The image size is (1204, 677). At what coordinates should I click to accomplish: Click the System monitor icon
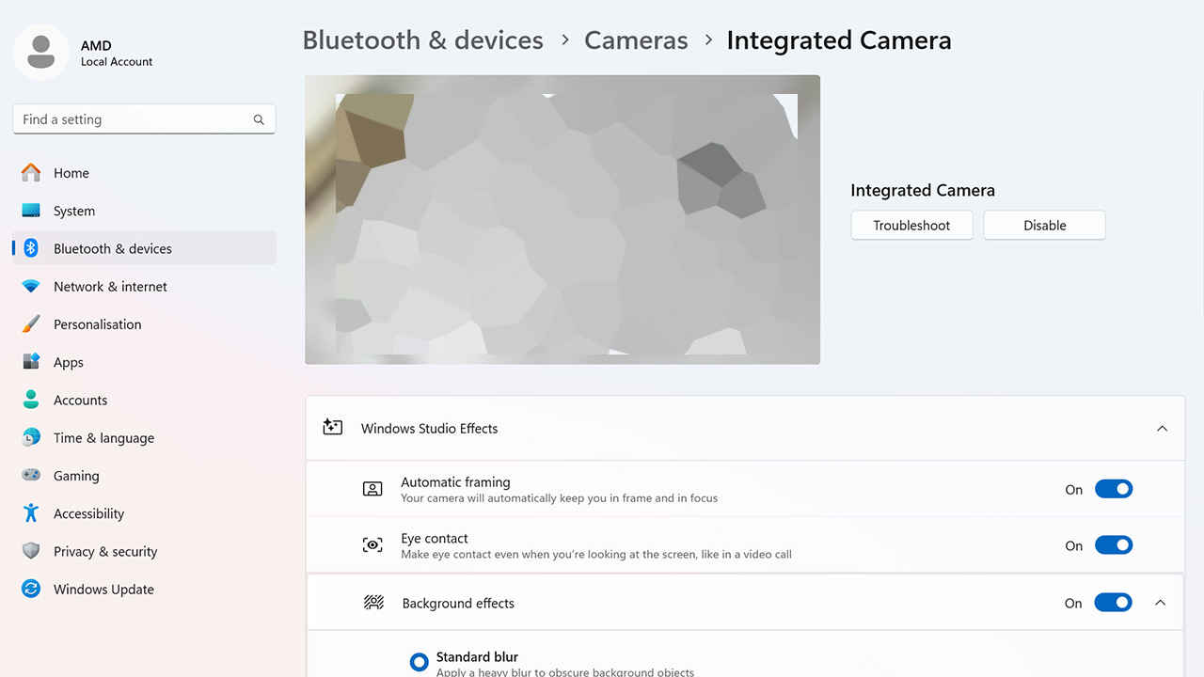31,211
